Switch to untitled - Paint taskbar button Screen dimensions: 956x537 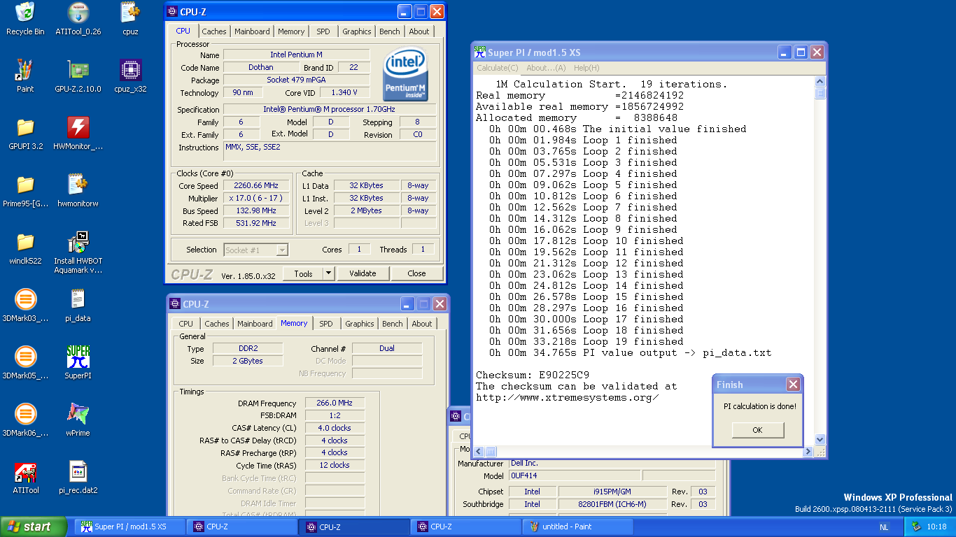579,527
